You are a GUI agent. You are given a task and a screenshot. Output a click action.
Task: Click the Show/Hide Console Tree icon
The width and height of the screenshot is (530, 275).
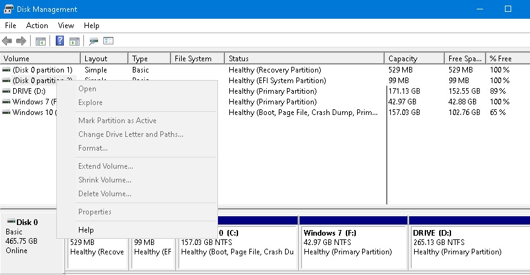(x=41, y=41)
